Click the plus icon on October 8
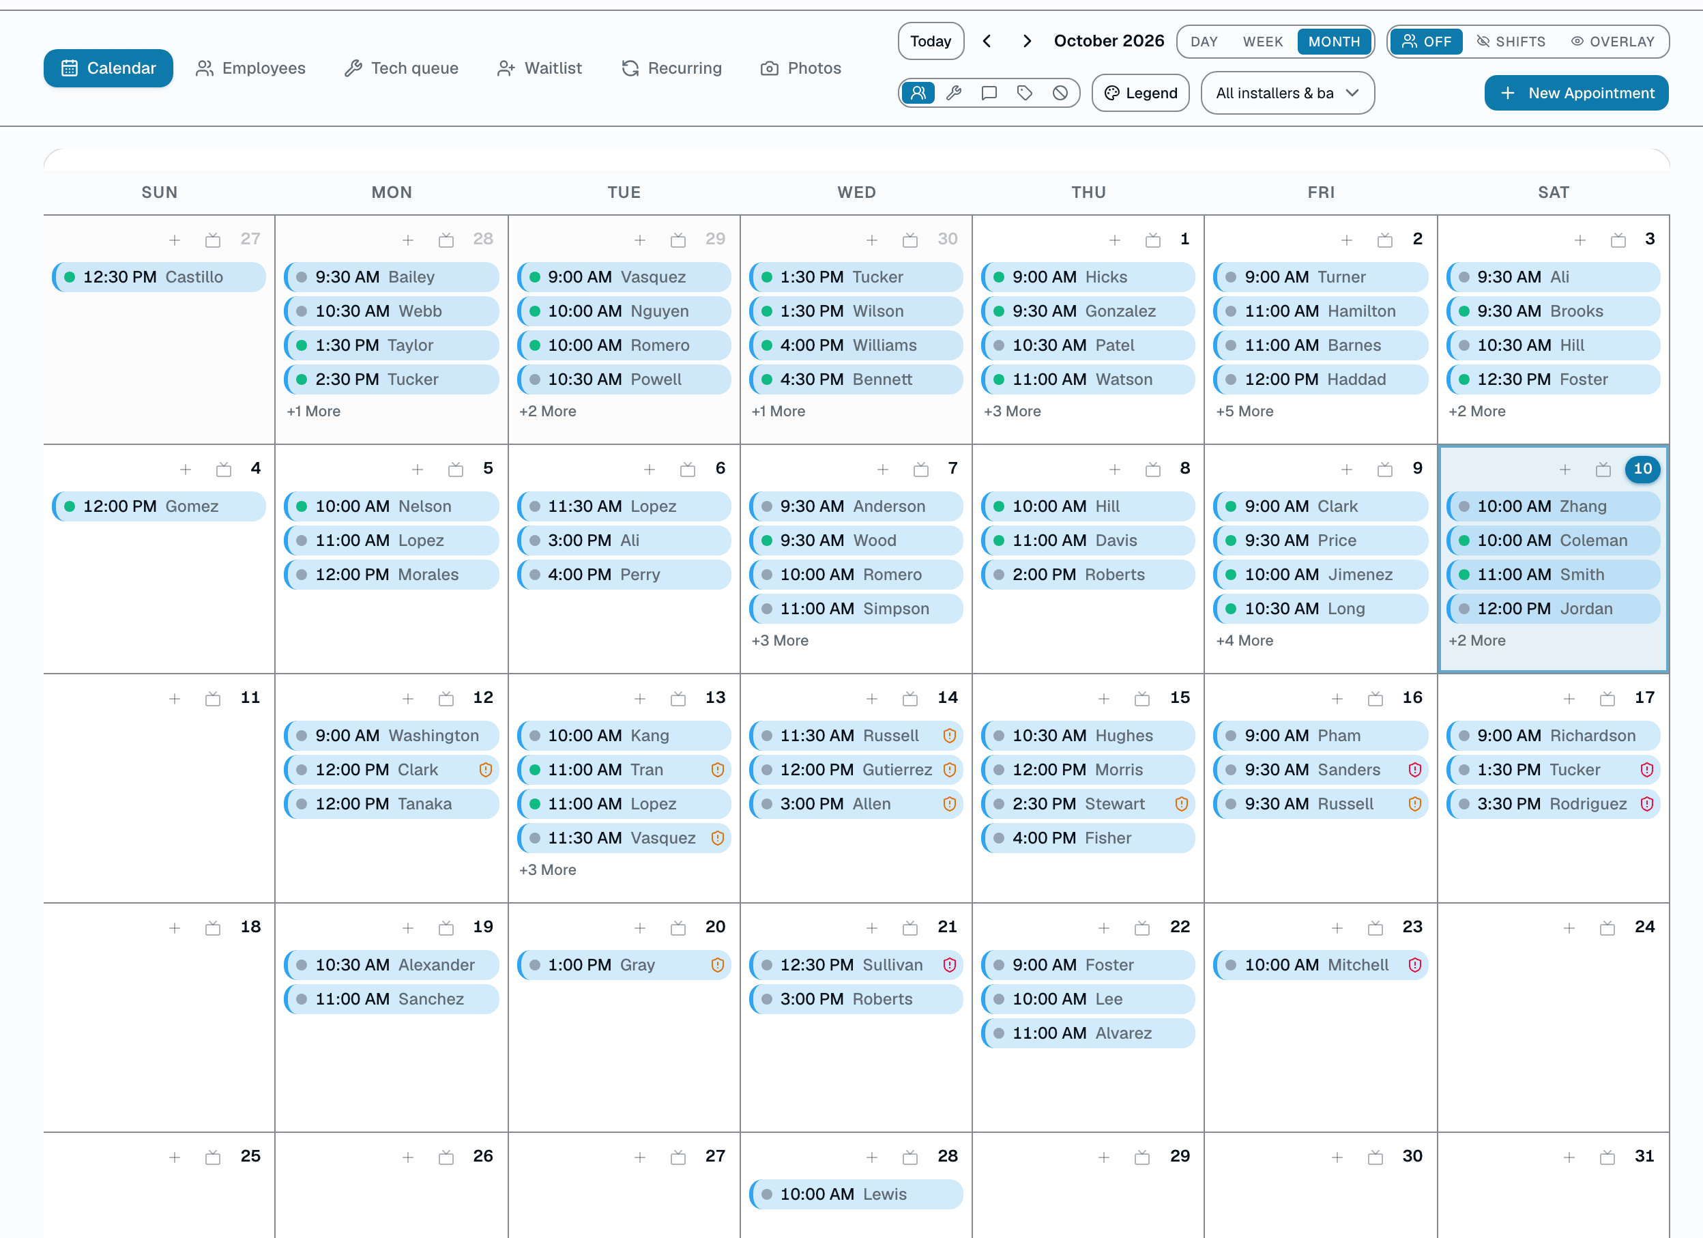 pyautogui.click(x=1114, y=470)
